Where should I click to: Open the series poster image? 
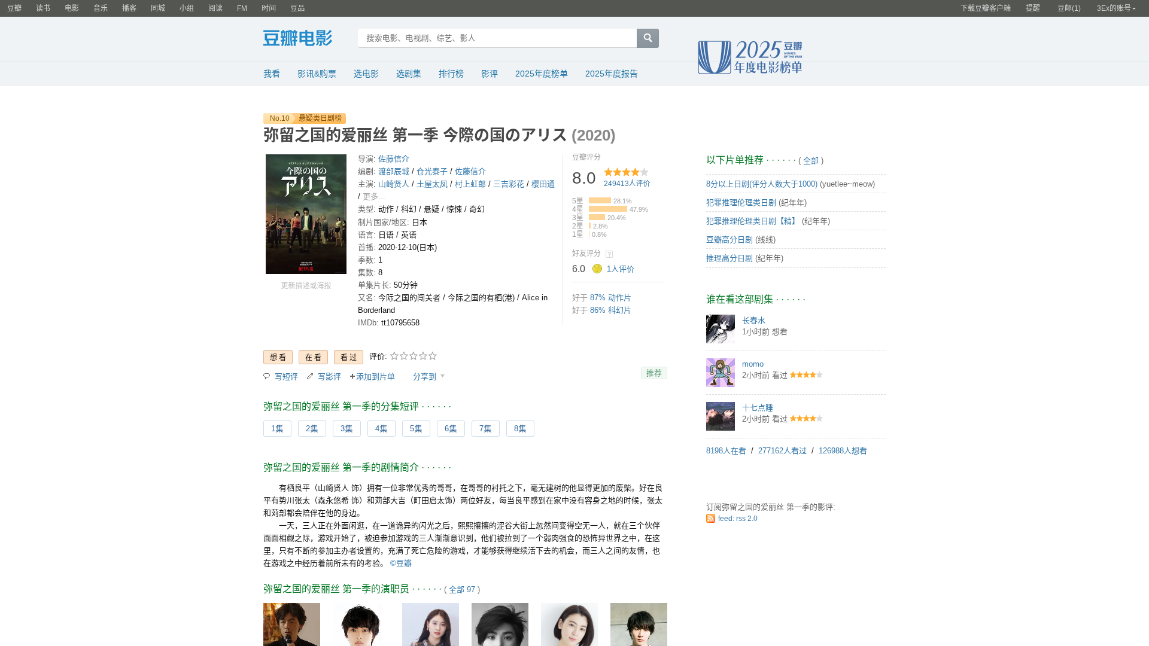[x=306, y=214]
